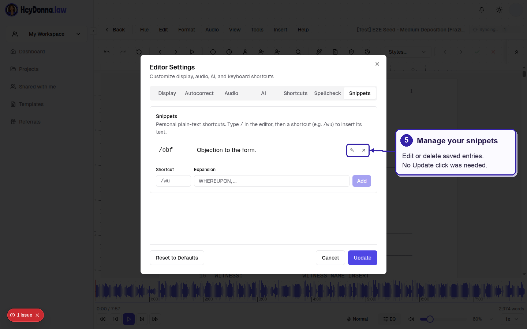This screenshot has width=527, height=329.
Task: Click the history clock-arrow toolbar icon
Action: [x=367, y=52]
